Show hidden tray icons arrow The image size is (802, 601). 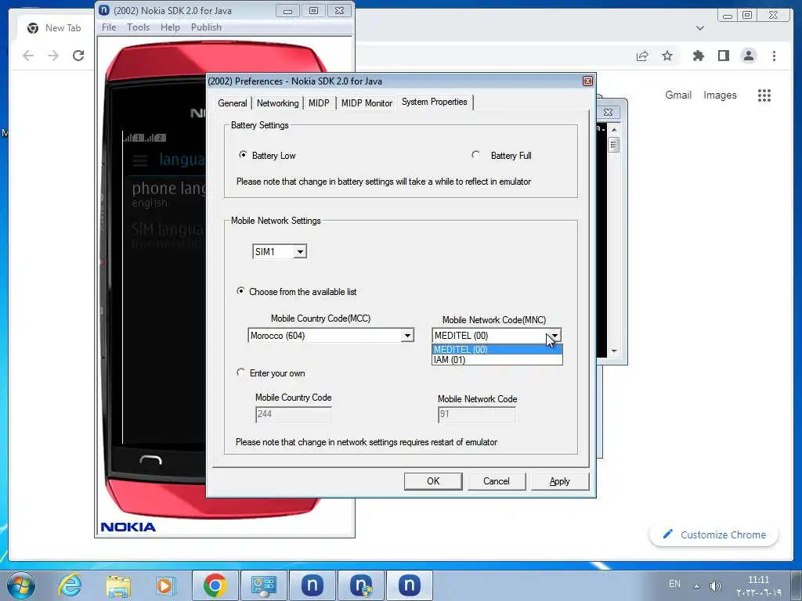pos(696,585)
